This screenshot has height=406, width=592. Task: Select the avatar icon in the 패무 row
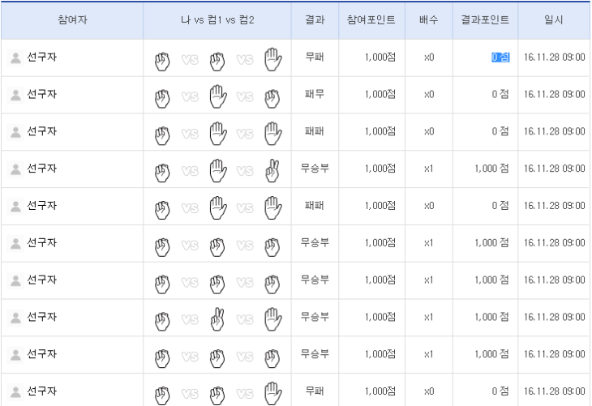tap(15, 95)
